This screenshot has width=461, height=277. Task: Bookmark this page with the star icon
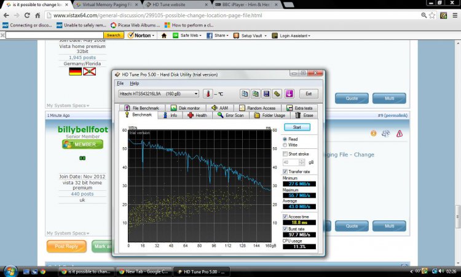pyautogui.click(x=432, y=15)
